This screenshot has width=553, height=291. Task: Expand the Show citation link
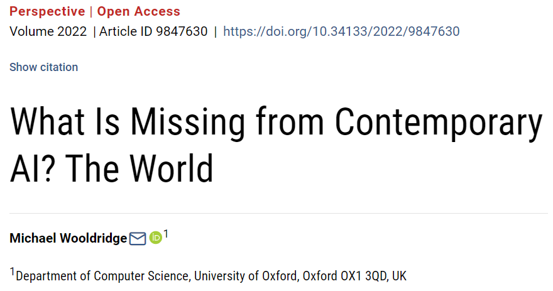point(44,67)
